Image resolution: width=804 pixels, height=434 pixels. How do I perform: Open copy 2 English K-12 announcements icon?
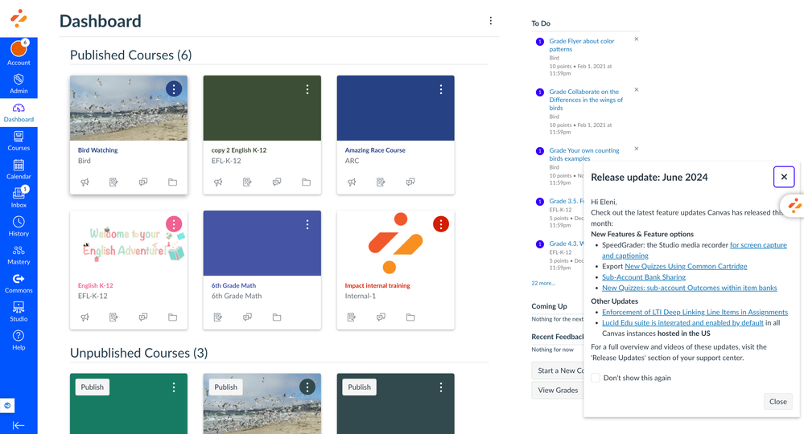pos(218,182)
